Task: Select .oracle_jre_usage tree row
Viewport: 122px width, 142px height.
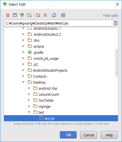Action: (61, 58)
